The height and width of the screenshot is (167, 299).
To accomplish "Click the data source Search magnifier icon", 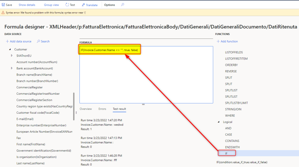I will (x=38, y=41).
